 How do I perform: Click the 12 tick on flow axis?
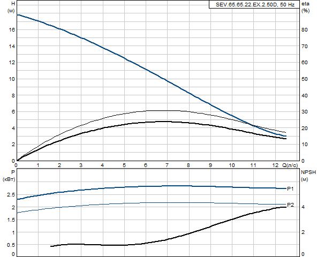pyautogui.click(x=275, y=165)
